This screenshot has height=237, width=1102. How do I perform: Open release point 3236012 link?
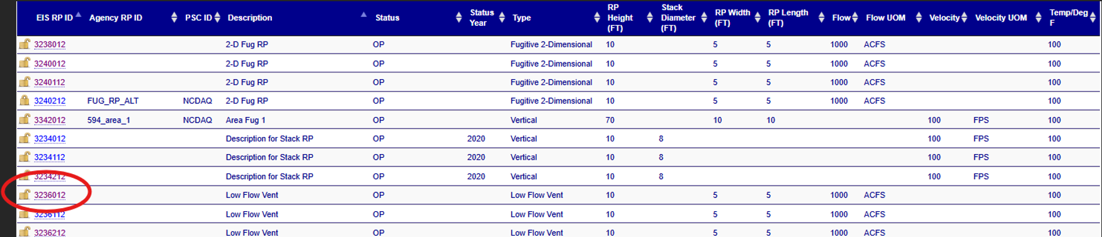[x=50, y=195]
